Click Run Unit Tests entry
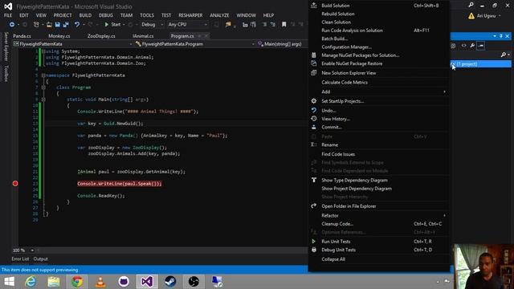This screenshot has height=289, width=514. (x=379, y=241)
